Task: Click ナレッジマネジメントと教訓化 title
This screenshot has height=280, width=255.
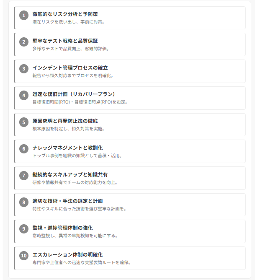Action: 67,148
